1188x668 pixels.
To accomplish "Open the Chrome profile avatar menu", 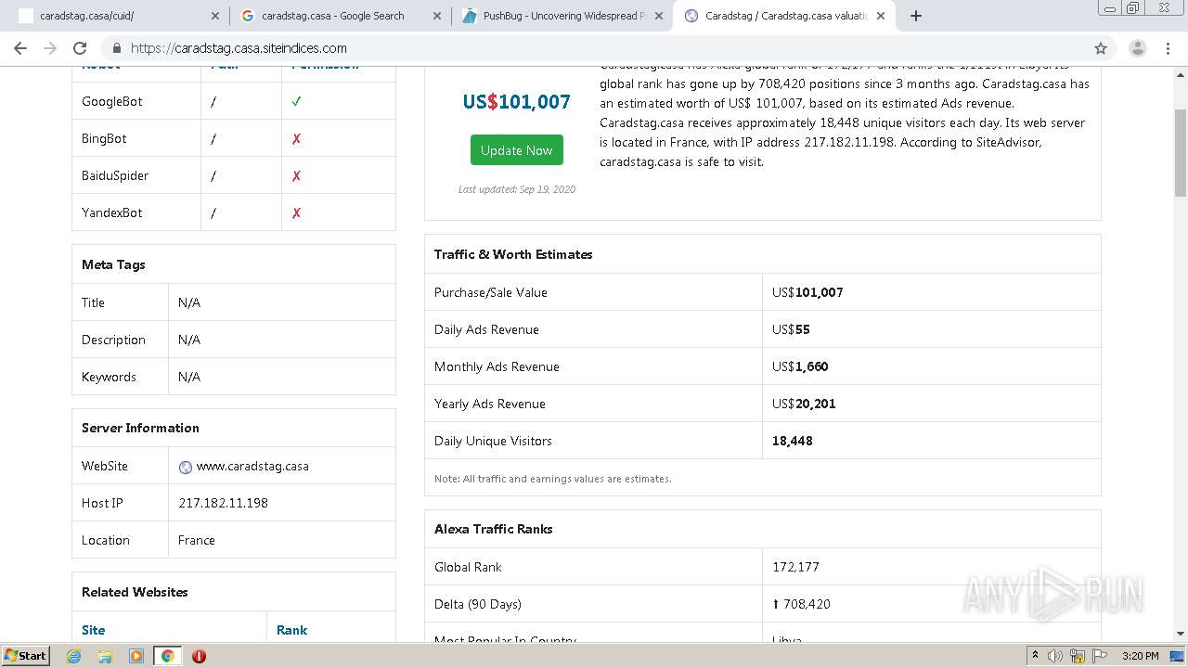I will 1137,48.
